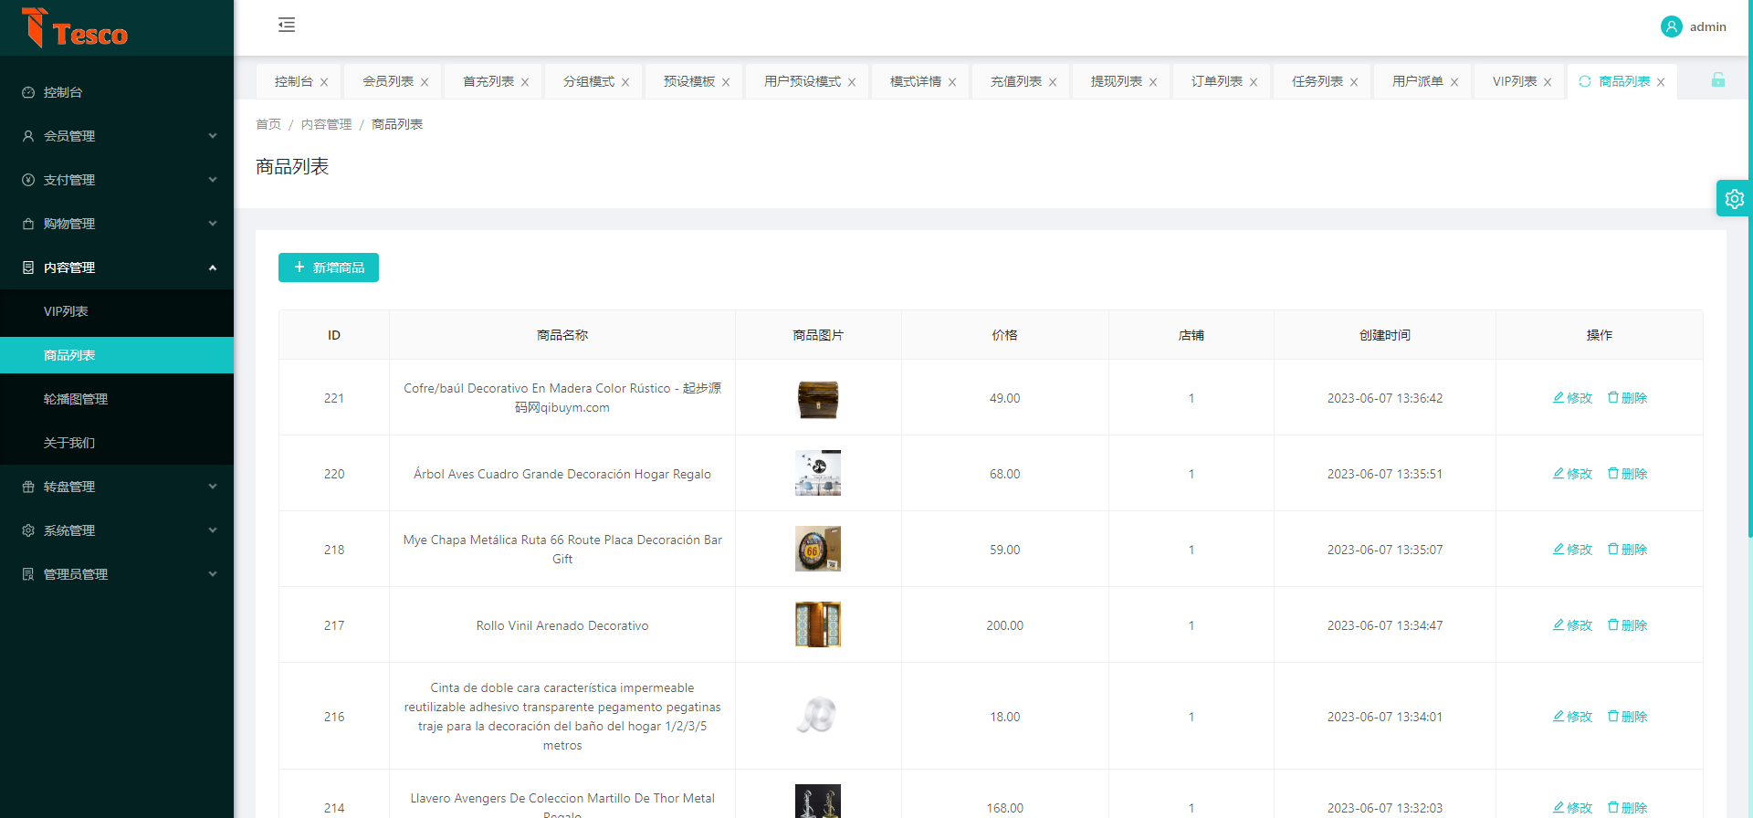The image size is (1753, 818).
Task: Close the VIP列表 tab with its X
Action: [1548, 82]
